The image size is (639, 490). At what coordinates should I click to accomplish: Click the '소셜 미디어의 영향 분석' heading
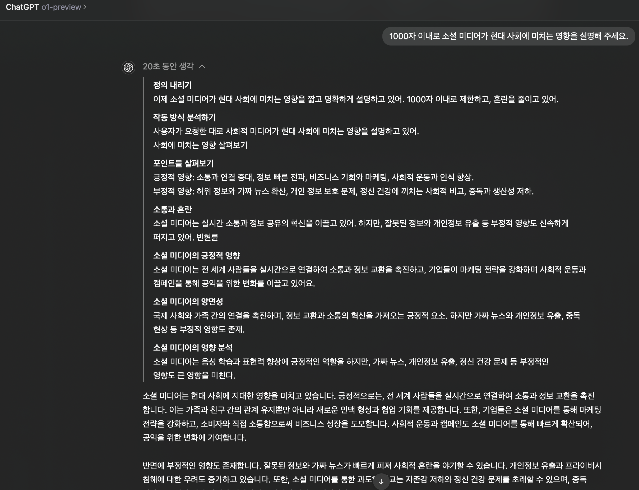(x=192, y=348)
